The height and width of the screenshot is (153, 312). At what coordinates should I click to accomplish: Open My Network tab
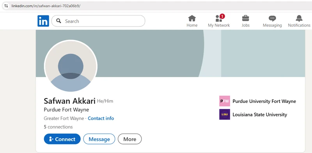click(x=219, y=21)
